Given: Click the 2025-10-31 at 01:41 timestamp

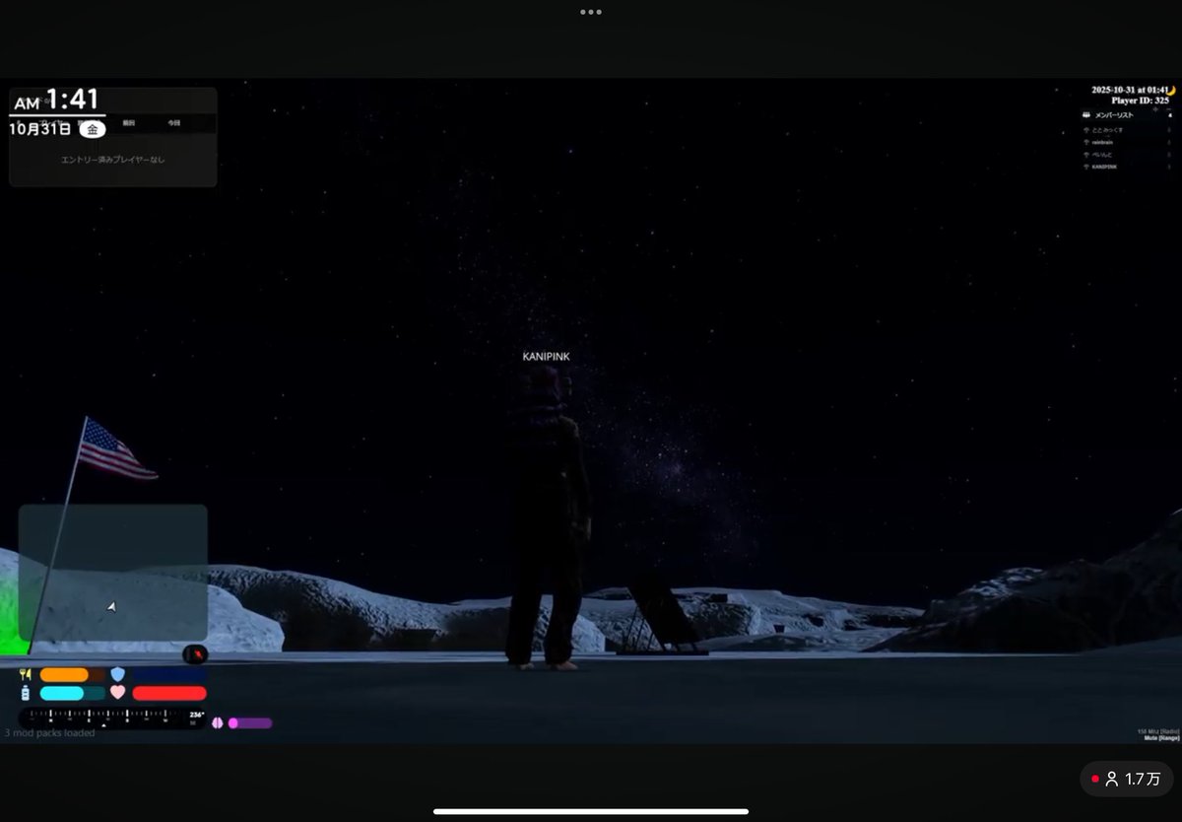Looking at the screenshot, I should [x=1128, y=90].
